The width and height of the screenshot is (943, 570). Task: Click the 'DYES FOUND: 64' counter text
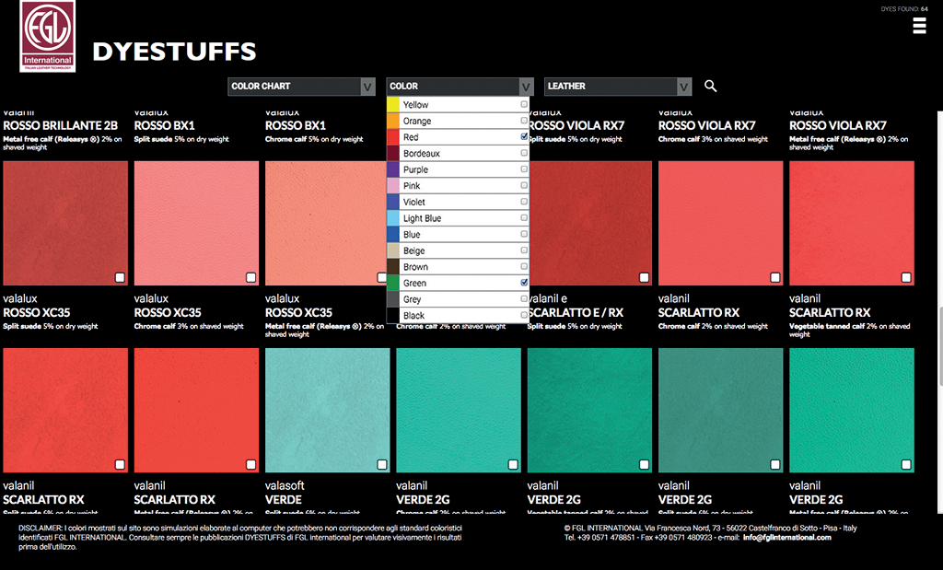[904, 9]
